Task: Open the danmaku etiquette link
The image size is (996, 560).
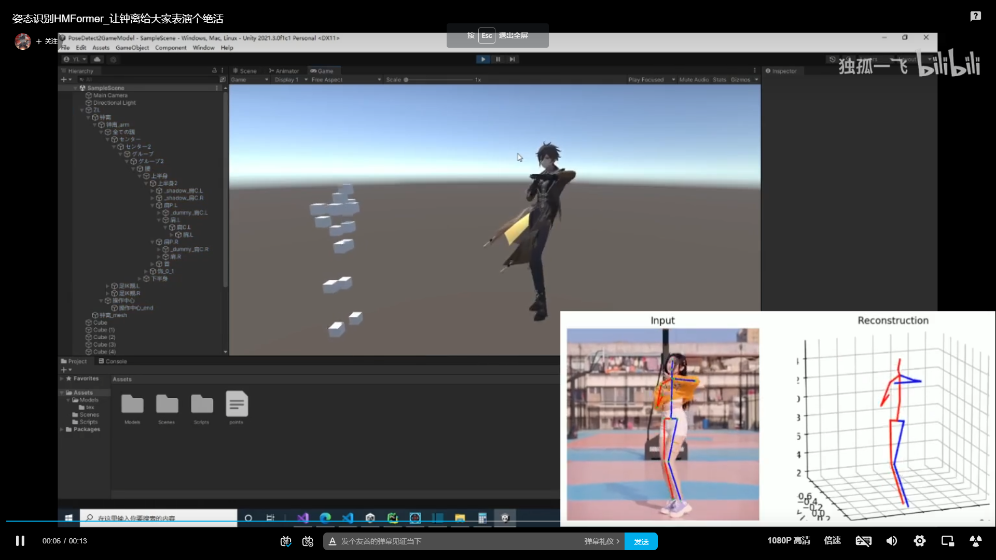Action: (x=602, y=541)
